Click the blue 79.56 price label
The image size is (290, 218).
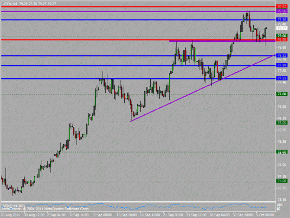282,20
